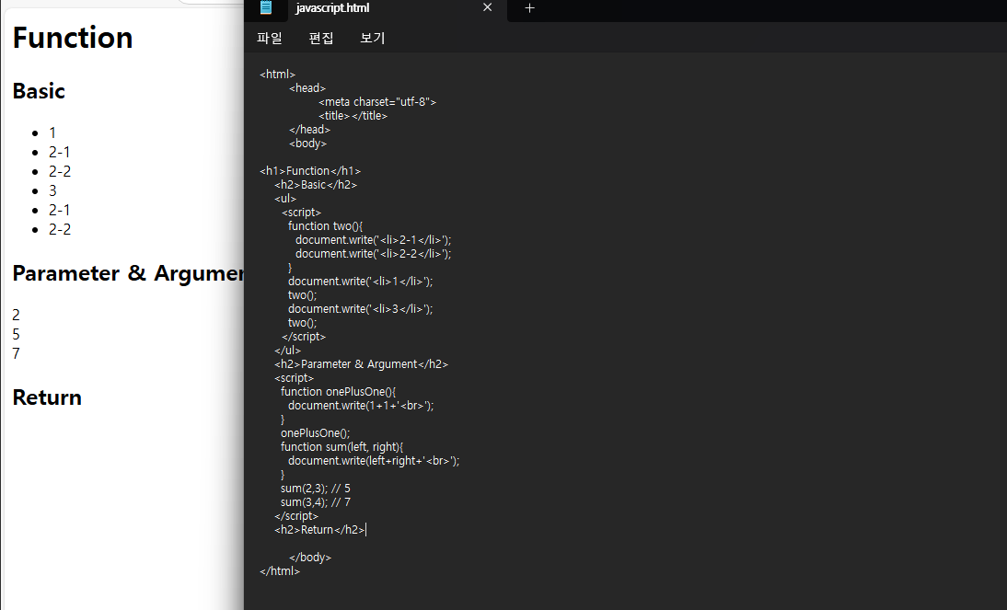The image size is (1007, 610).
Task: Click the </script> line above </ul>
Action: click(x=304, y=337)
